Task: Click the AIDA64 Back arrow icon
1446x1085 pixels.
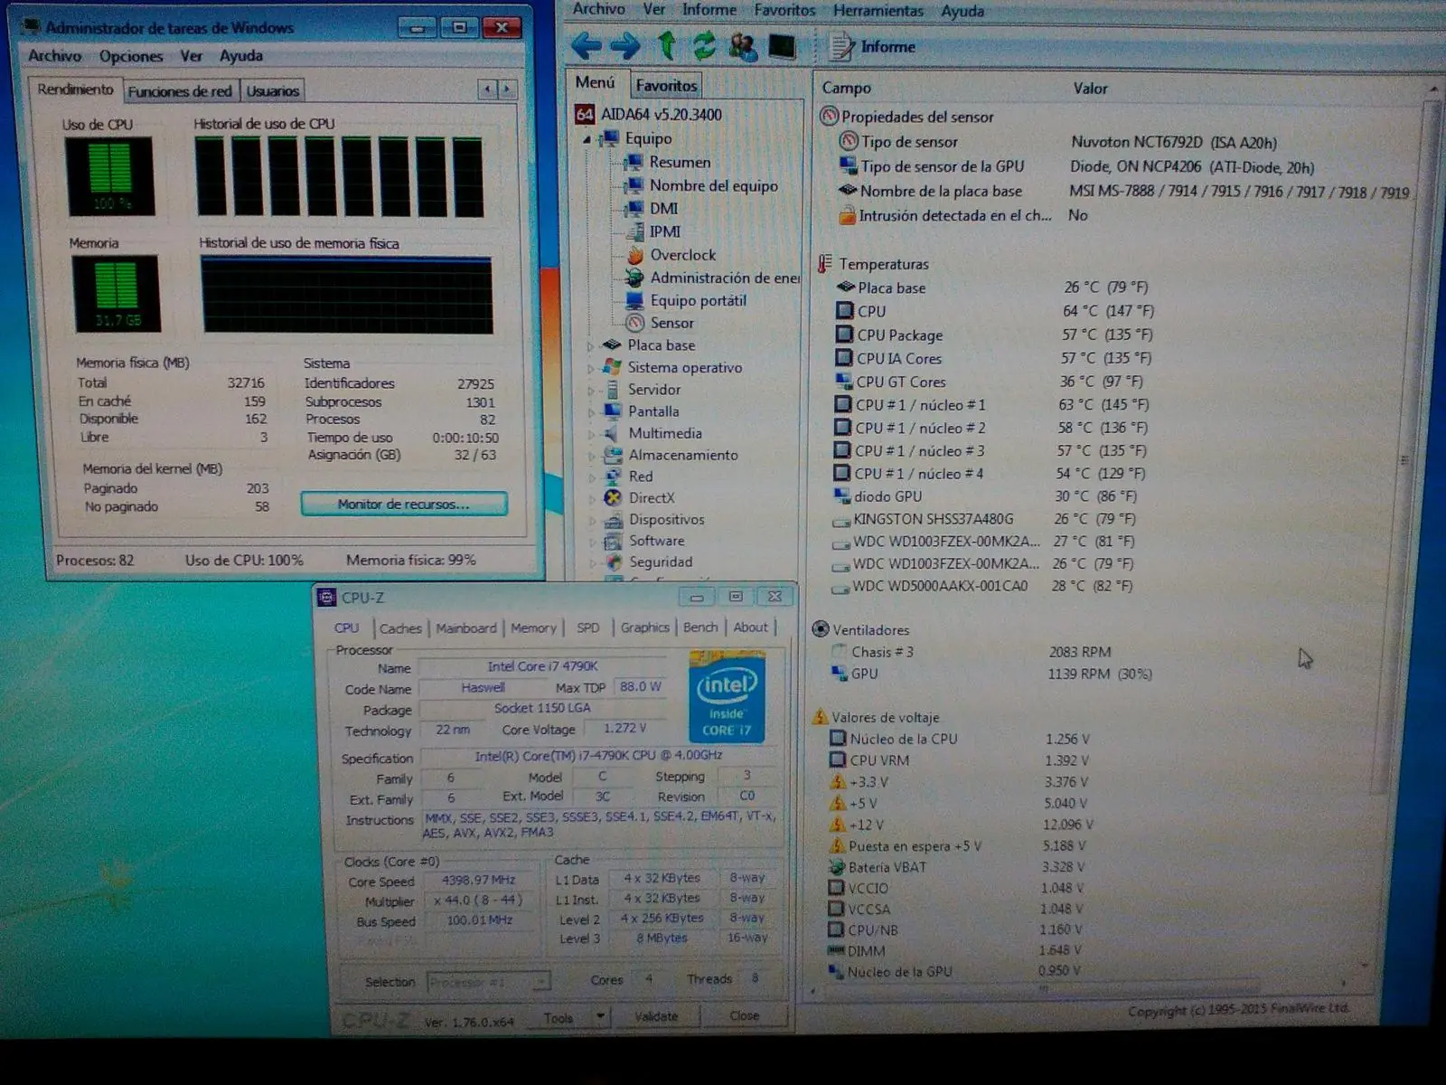Action: [587, 45]
